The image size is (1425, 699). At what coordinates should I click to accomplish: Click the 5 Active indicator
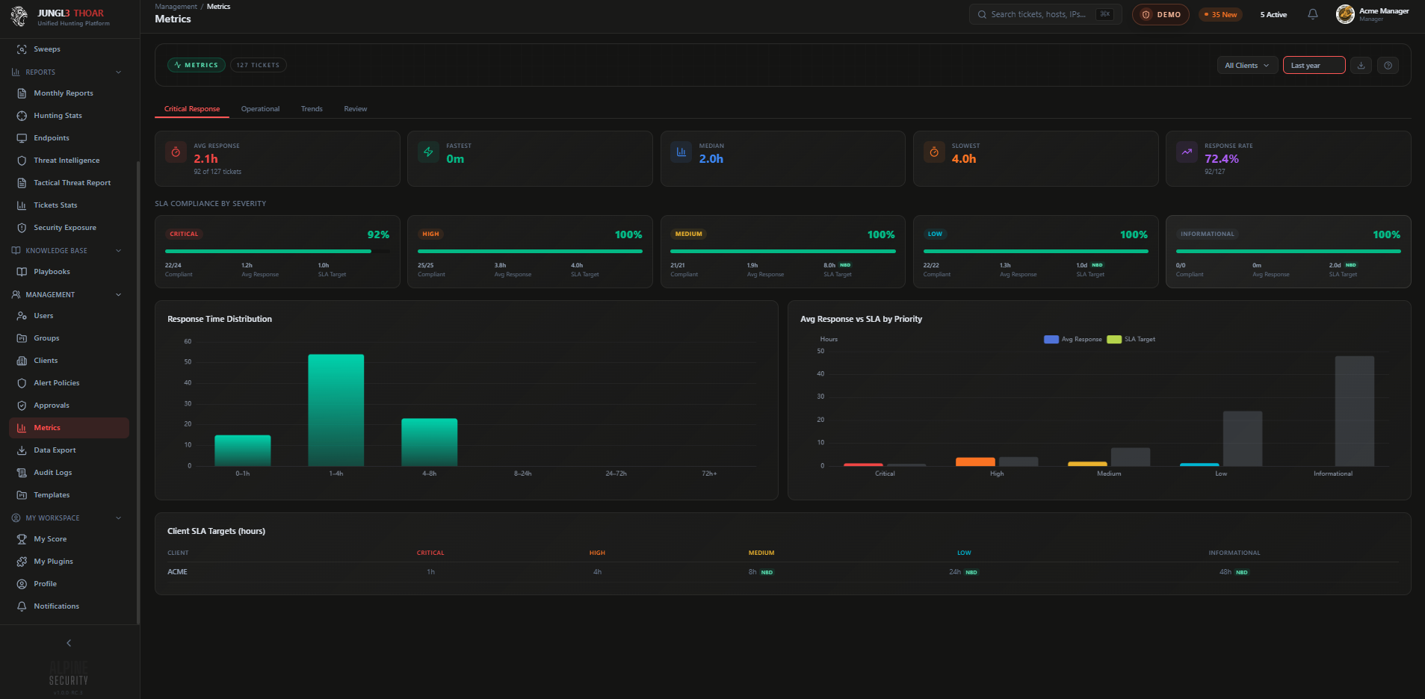coord(1273,15)
